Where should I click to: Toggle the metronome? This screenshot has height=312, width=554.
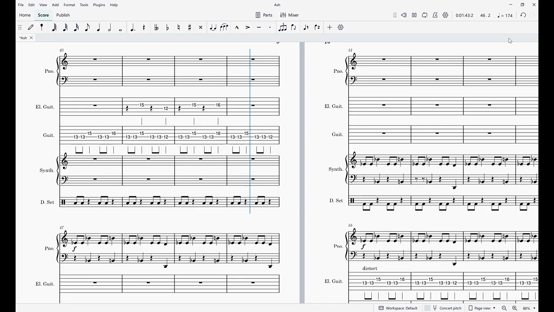click(x=435, y=15)
